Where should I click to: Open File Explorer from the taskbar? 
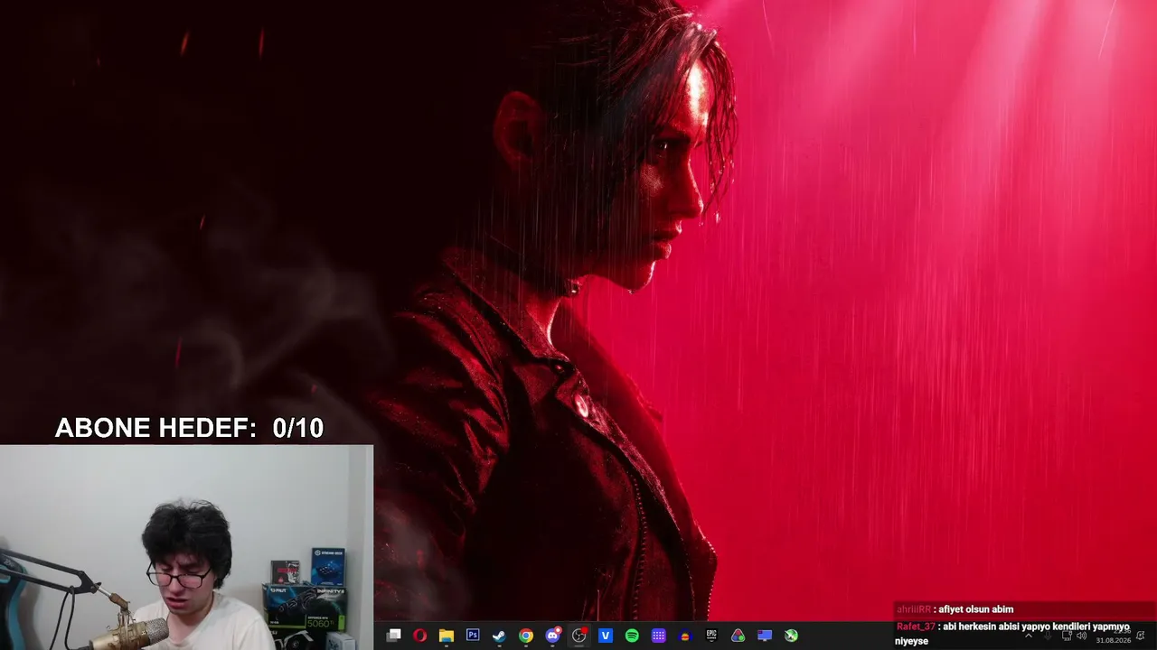tap(447, 636)
